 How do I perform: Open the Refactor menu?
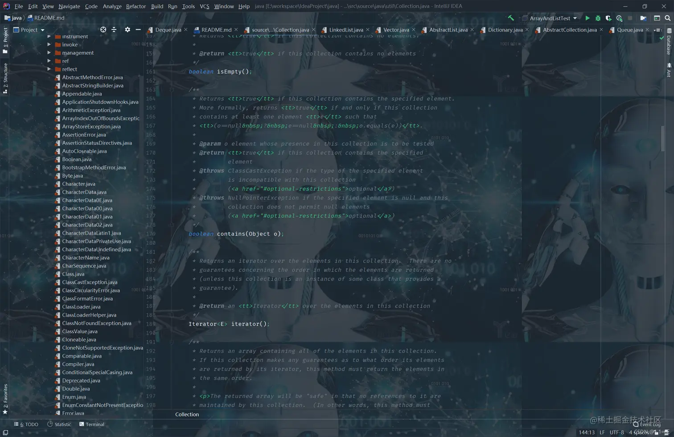coord(136,6)
